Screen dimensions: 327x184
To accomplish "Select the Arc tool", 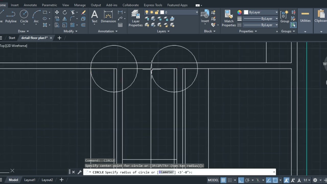I will point(36,16).
